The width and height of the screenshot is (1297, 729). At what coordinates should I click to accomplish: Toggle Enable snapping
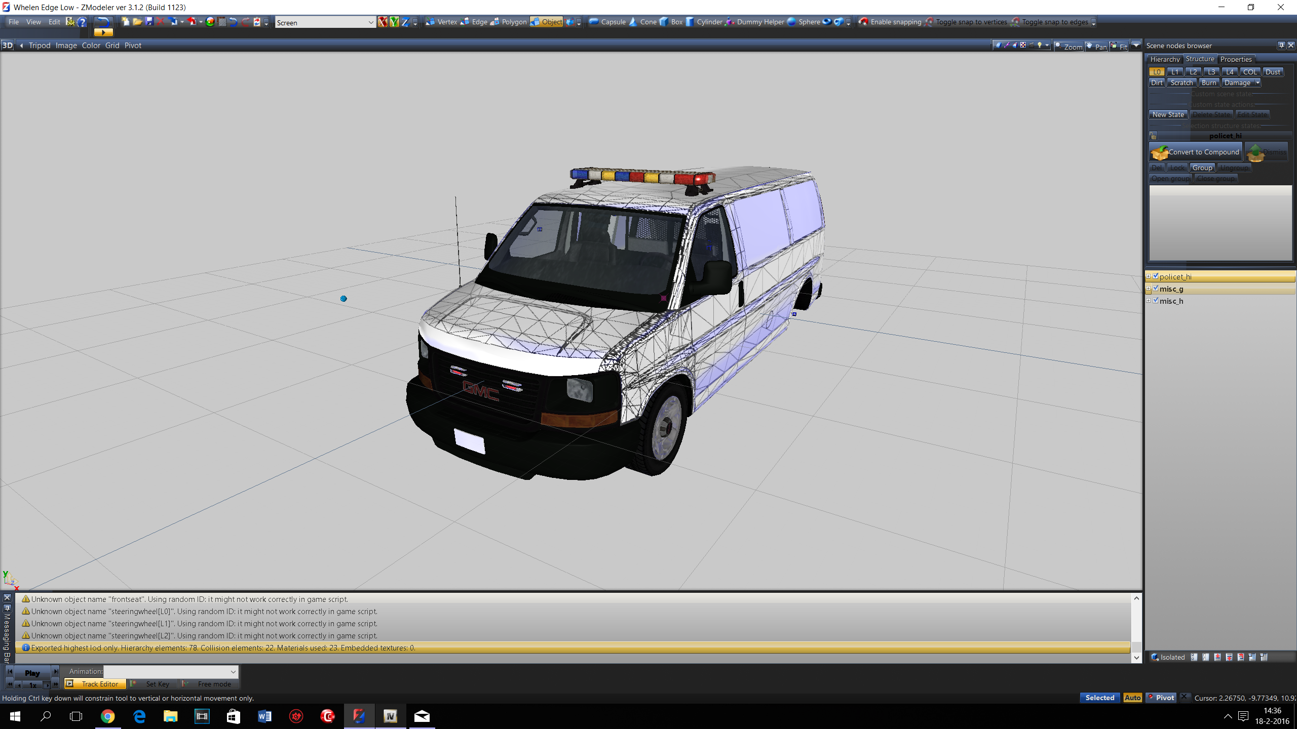coord(890,22)
